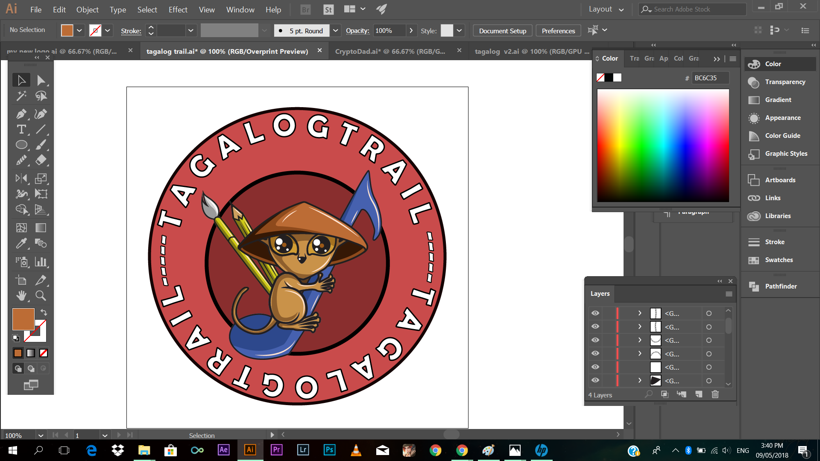Select the Lasso tool
This screenshot has width=820, height=461.
41,96
